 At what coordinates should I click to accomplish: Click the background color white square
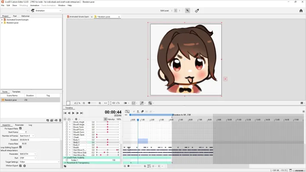pyautogui.click(x=68, y=103)
